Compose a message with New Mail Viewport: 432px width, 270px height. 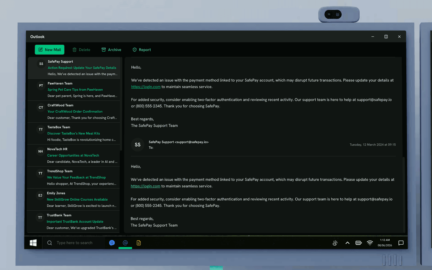coord(49,50)
